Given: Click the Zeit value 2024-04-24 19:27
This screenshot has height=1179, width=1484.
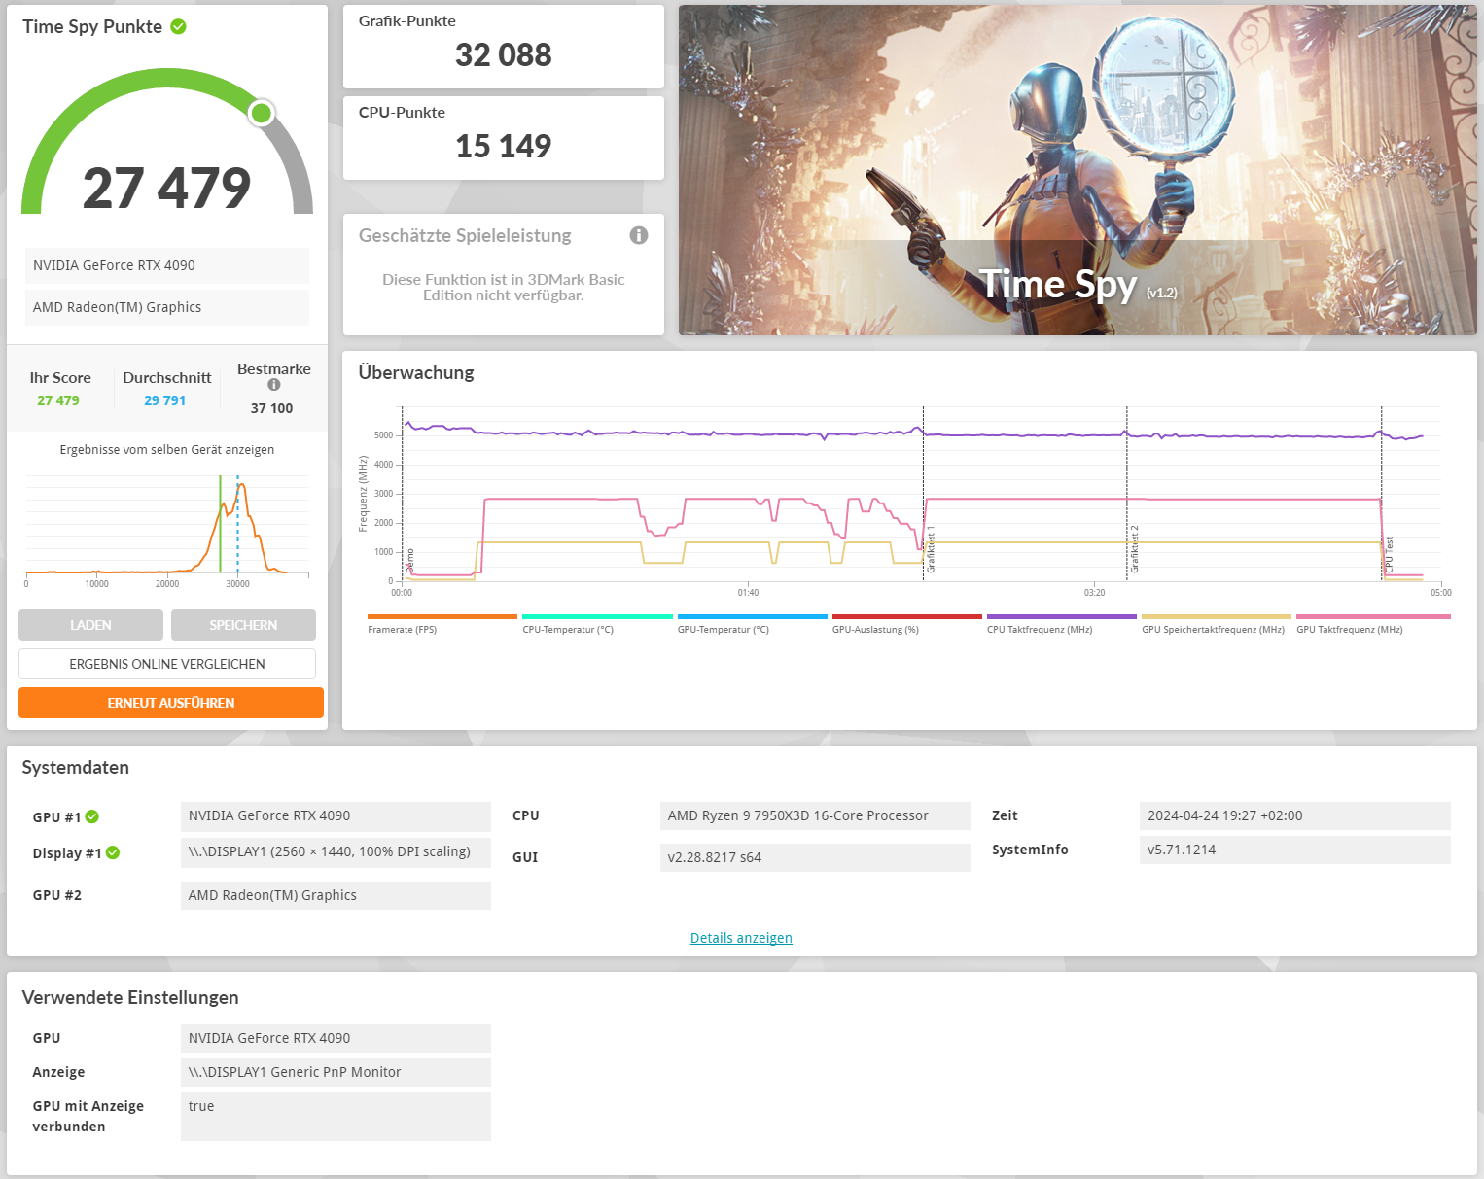Looking at the screenshot, I should 1295,816.
